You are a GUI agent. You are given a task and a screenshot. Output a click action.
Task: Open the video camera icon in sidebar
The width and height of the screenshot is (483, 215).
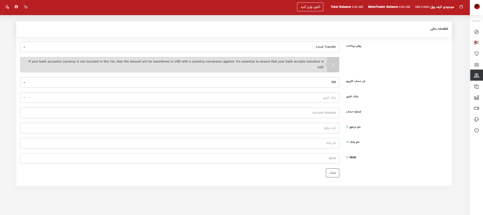(476, 108)
